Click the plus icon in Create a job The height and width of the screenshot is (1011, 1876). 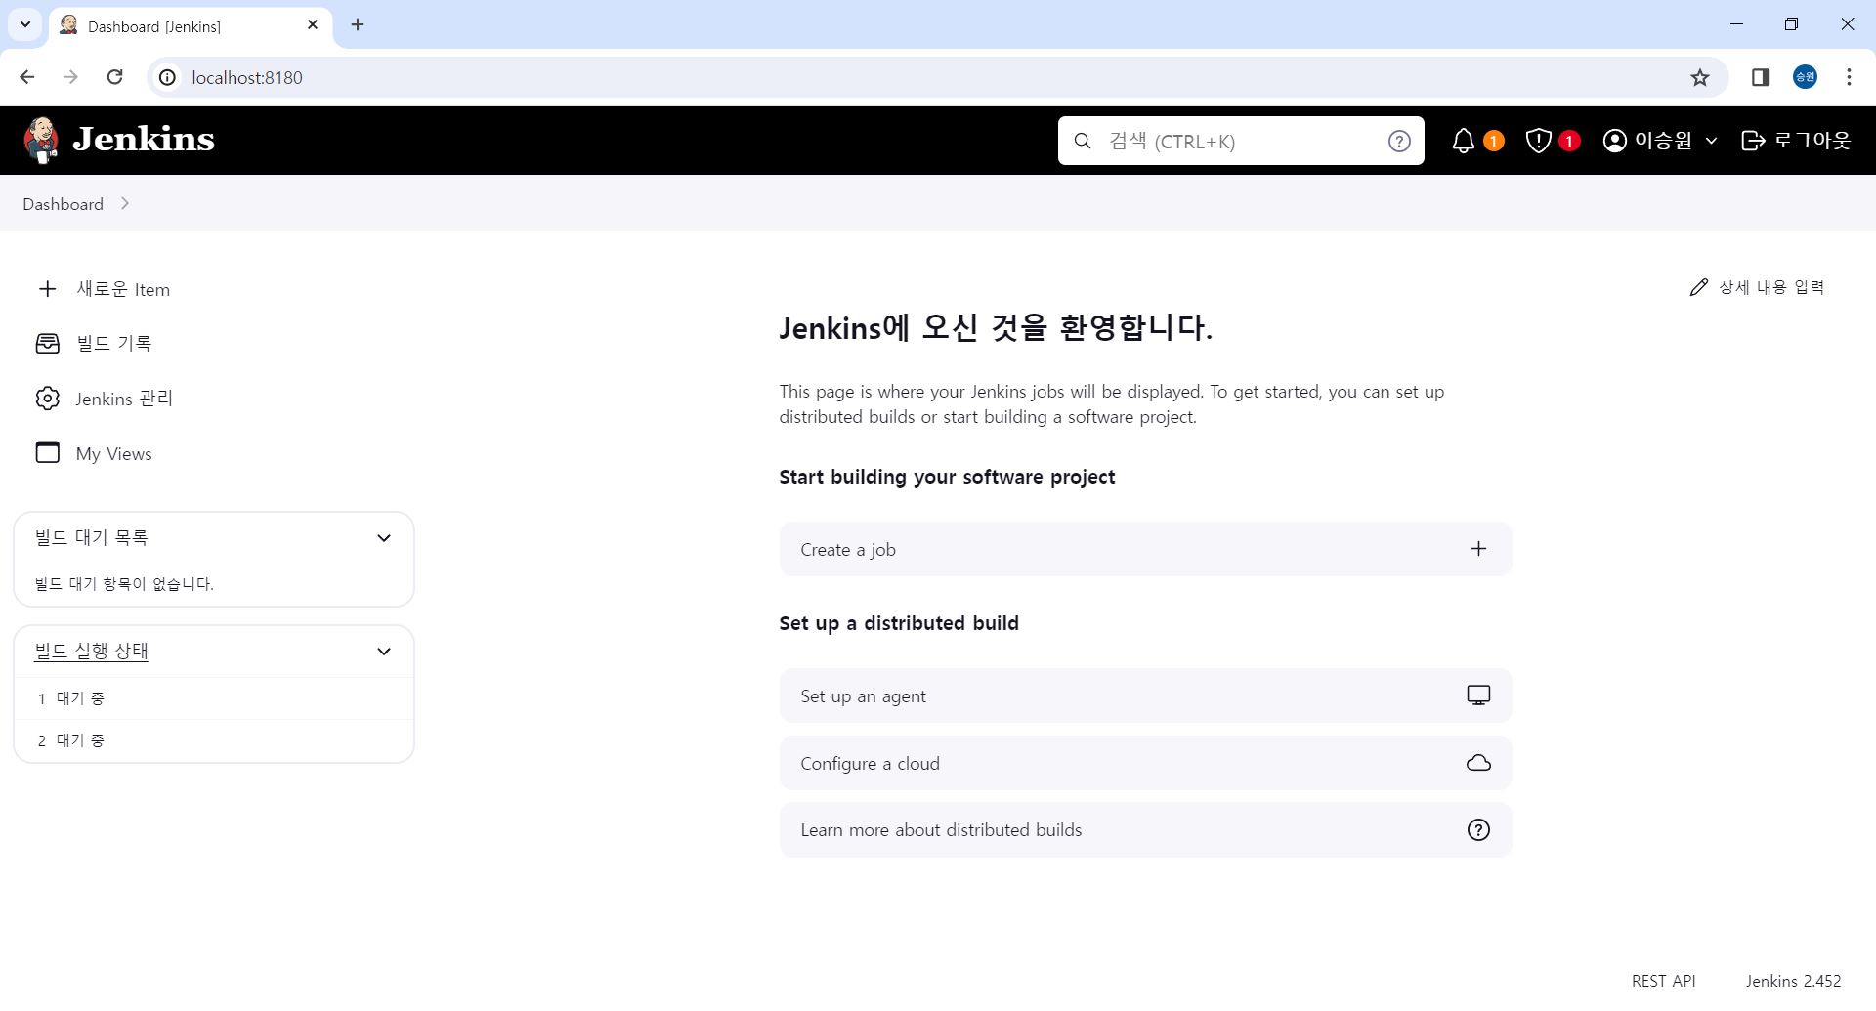click(x=1478, y=549)
